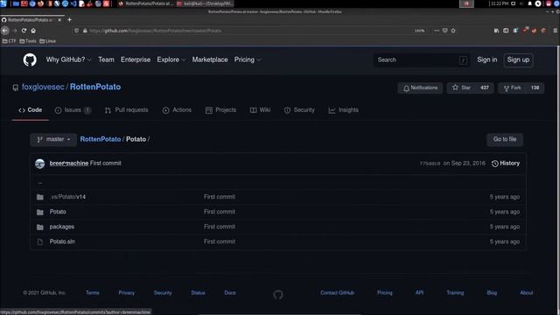The image size is (560, 315).
Task: Open the Actions tab
Action: tap(177, 110)
